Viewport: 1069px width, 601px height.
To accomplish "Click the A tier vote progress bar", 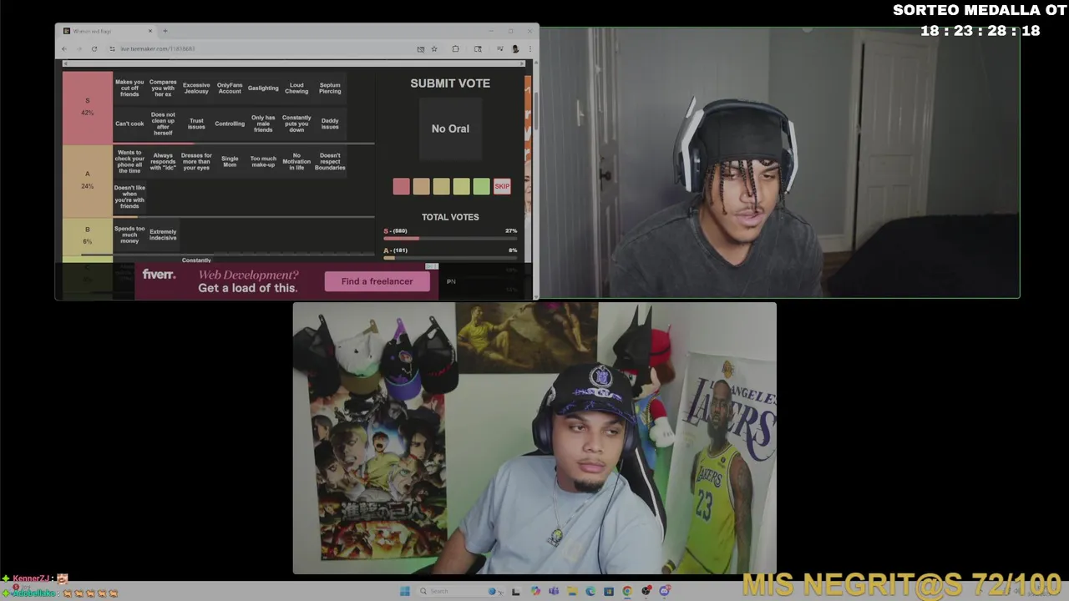I will [x=450, y=258].
